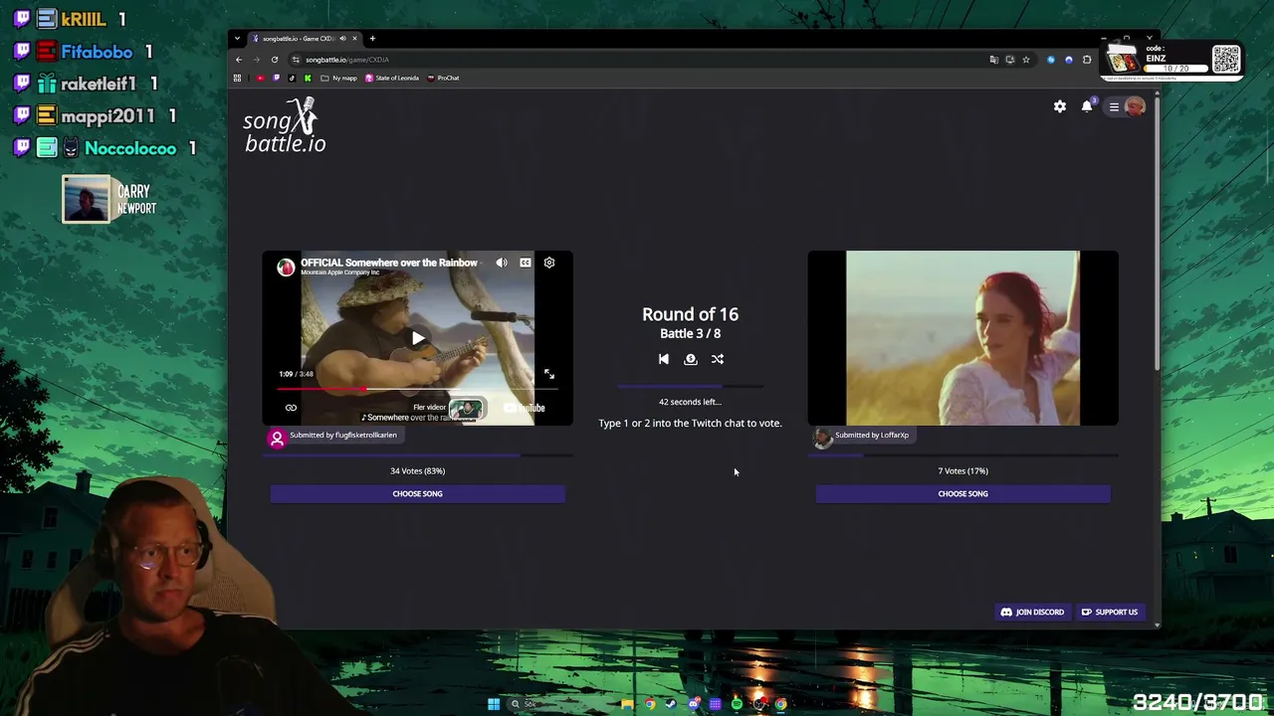The height and width of the screenshot is (716, 1274).
Task: Reload the songbattle.io page
Action: (x=275, y=60)
